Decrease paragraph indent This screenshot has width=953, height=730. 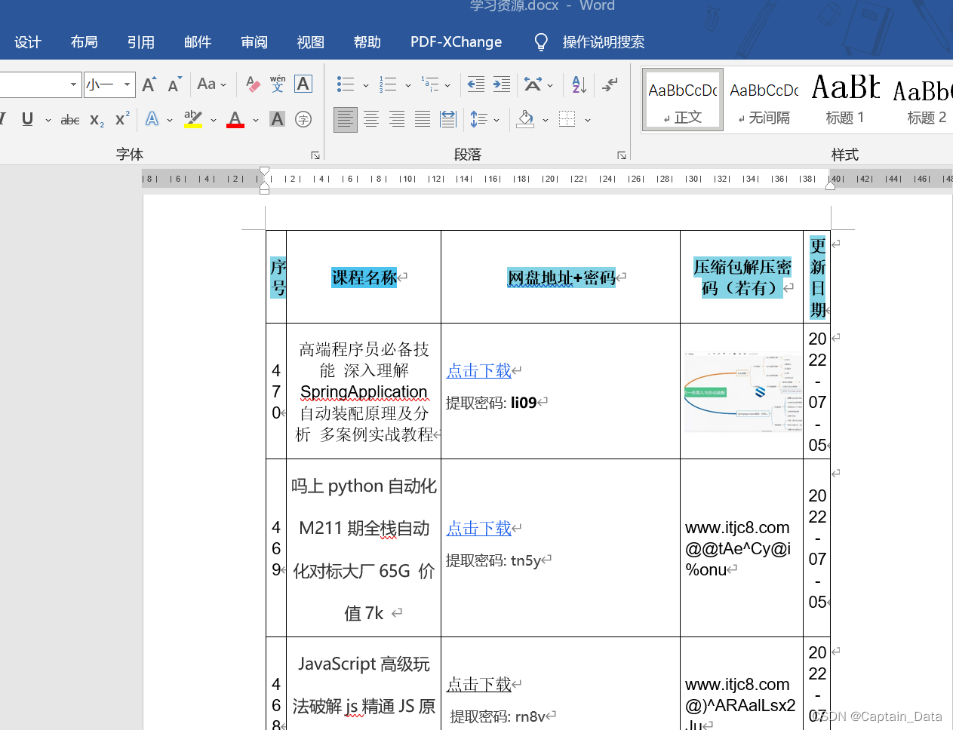pyautogui.click(x=476, y=84)
